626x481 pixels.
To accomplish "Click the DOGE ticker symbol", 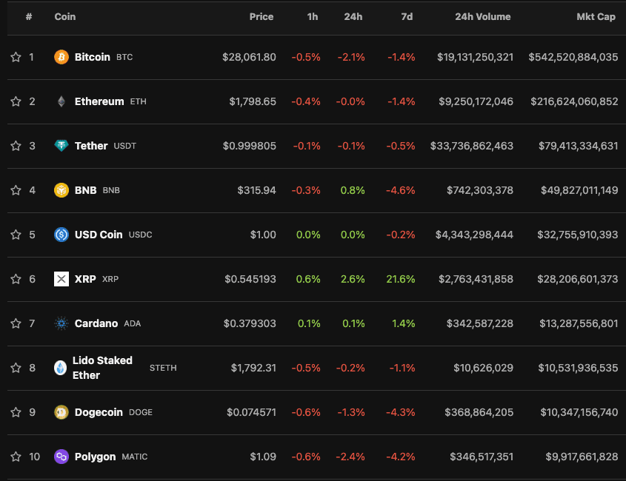I will point(141,412).
